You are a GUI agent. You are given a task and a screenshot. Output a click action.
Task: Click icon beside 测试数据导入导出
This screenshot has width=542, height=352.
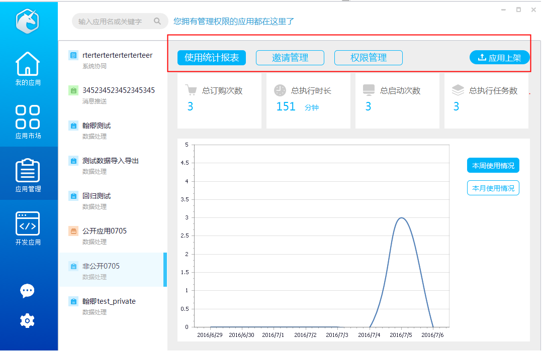pyautogui.click(x=73, y=161)
